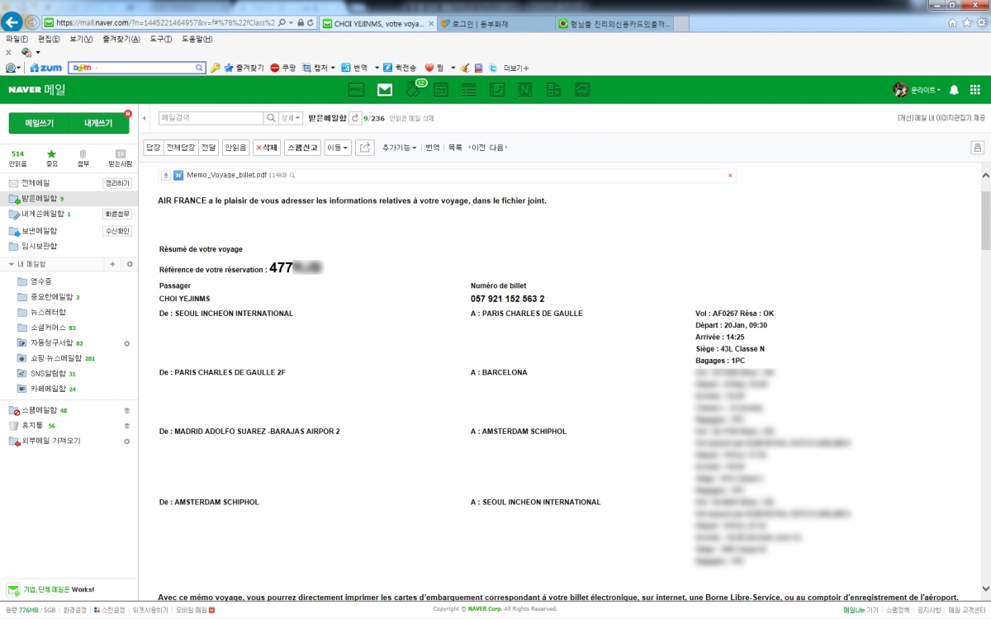Viewport: 991px width, 619px height.
Task: Click the 이전 previous message link
Action: coord(477,148)
